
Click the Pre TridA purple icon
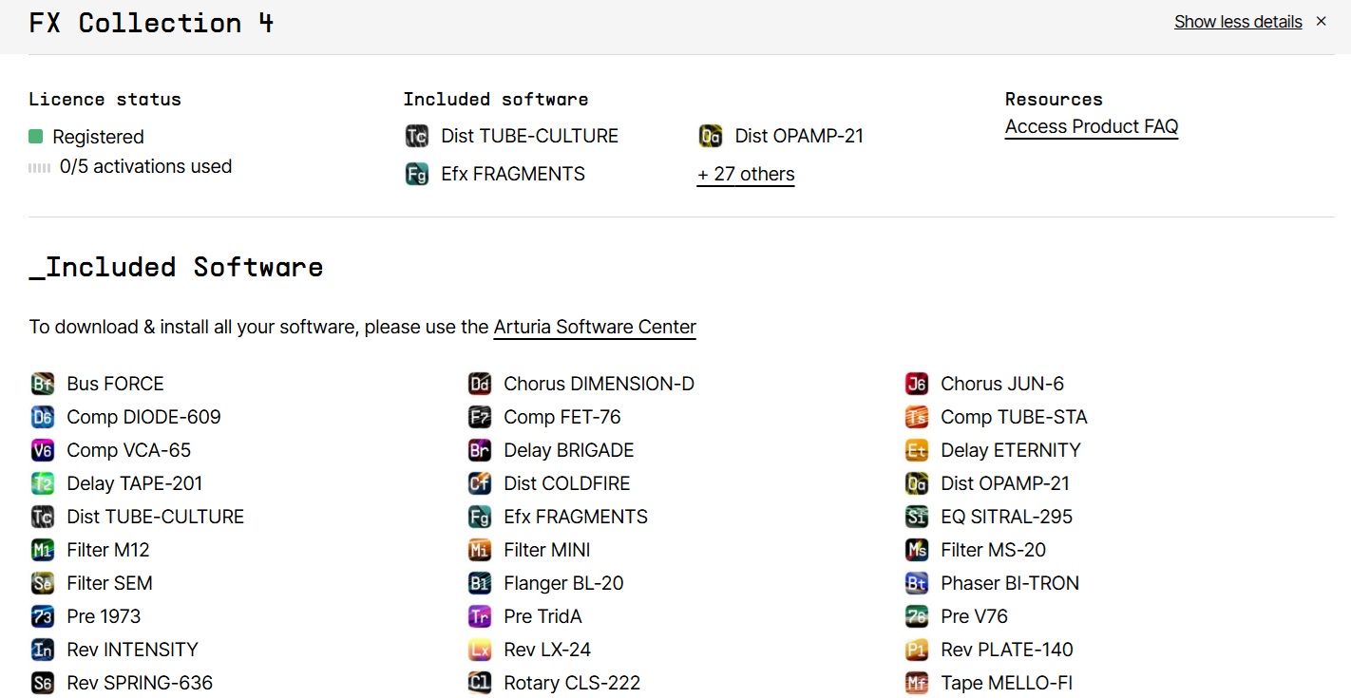480,617
